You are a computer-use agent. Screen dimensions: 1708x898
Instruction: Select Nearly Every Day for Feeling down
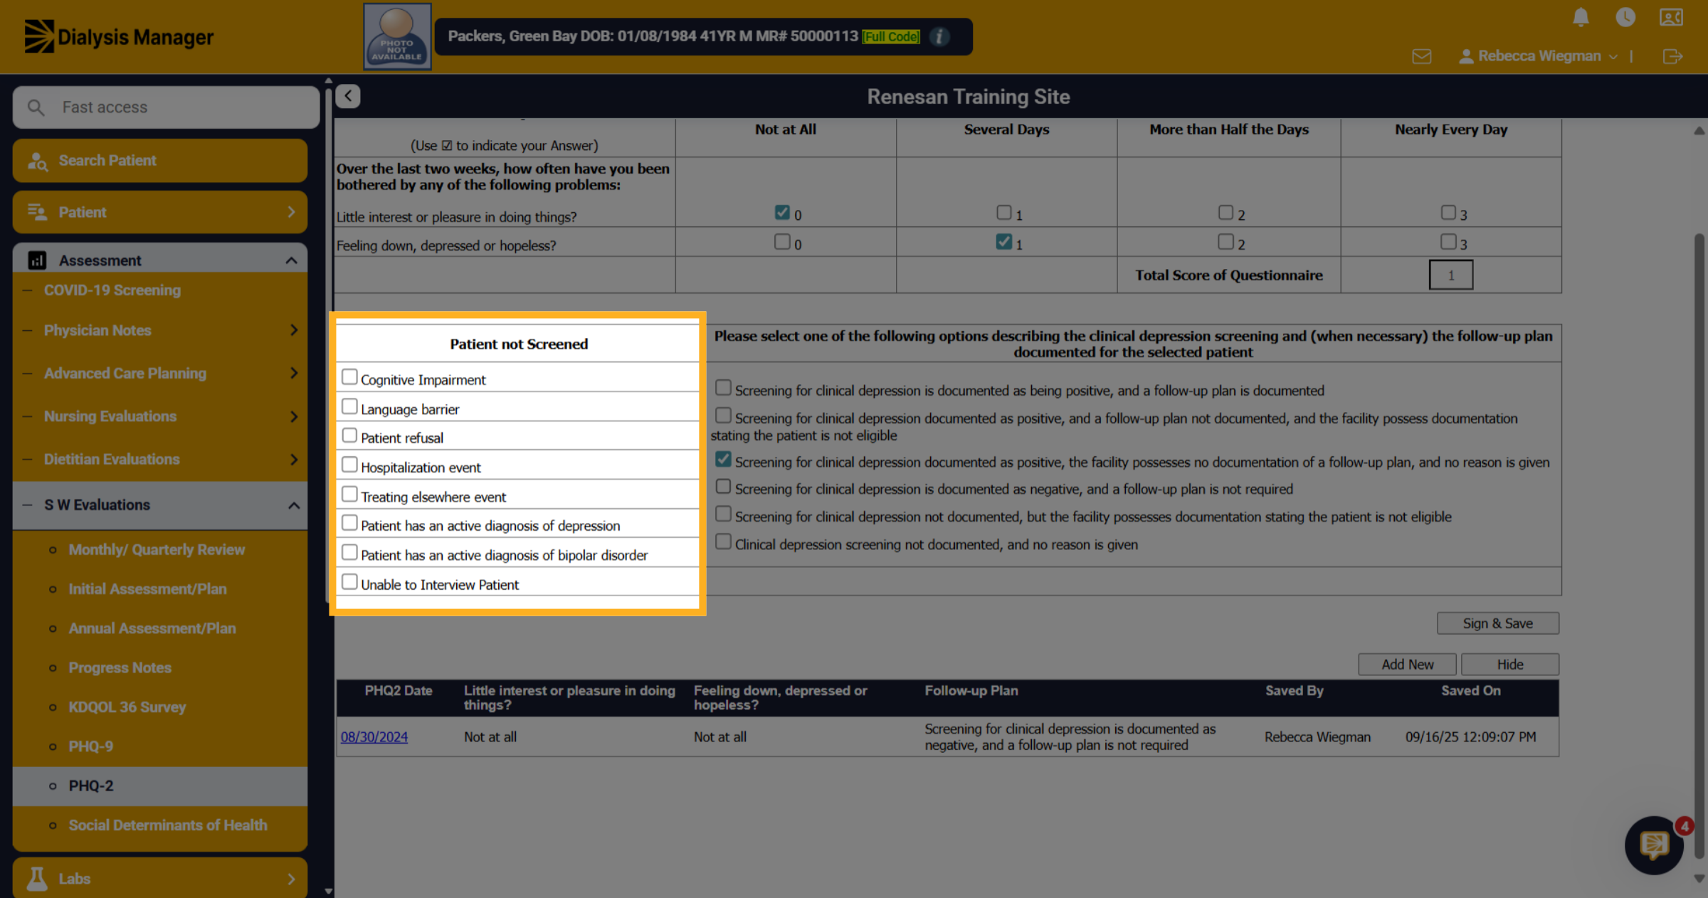(x=1448, y=242)
